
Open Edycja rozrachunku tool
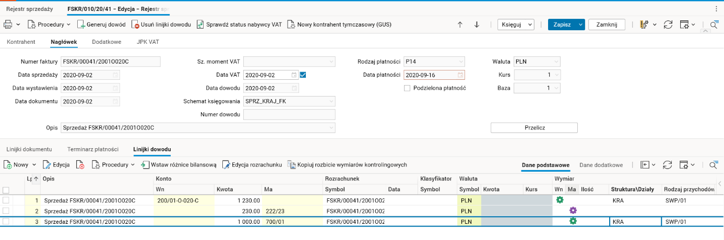[x=227, y=165]
